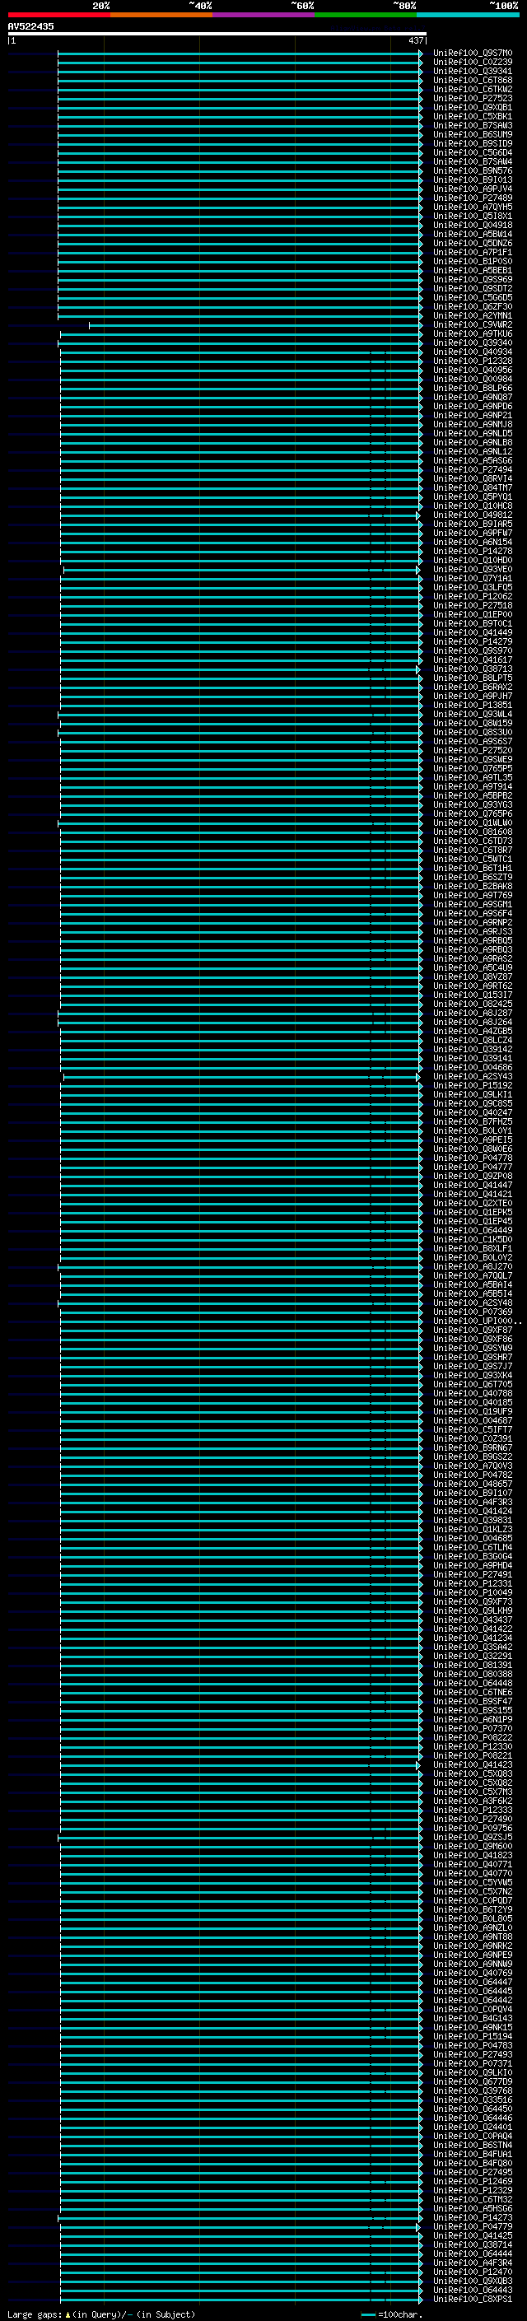Click hit label UniRef100_P04777

473,1167
